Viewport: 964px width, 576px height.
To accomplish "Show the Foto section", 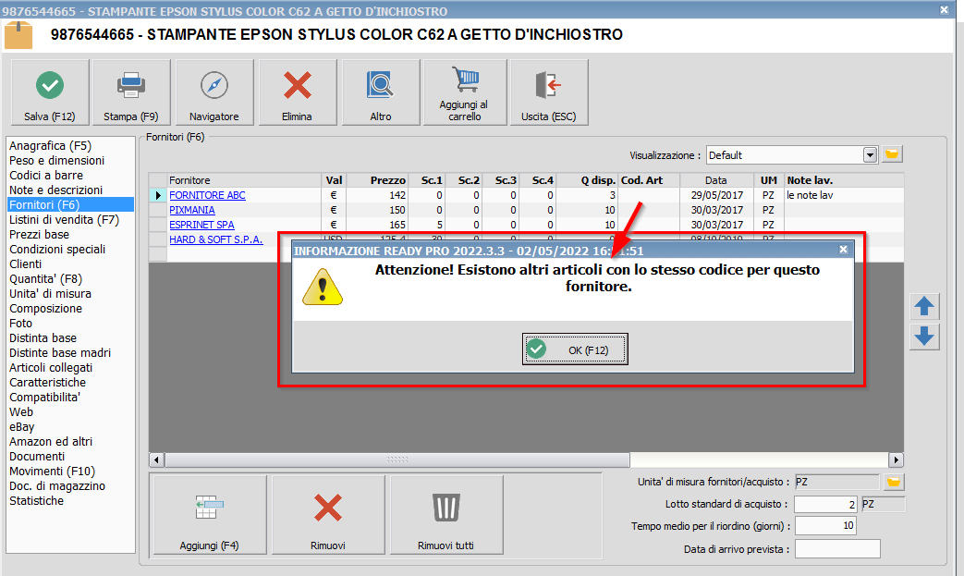I will (21, 323).
